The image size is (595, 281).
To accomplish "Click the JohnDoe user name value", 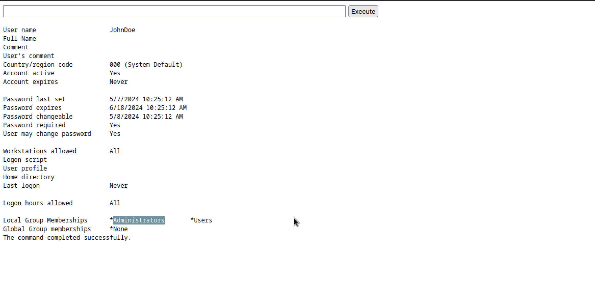I will click(x=122, y=30).
